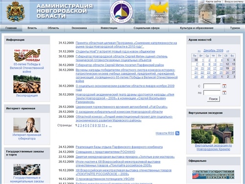
Task: Open the Власть menu item
Action: pos(32,28)
